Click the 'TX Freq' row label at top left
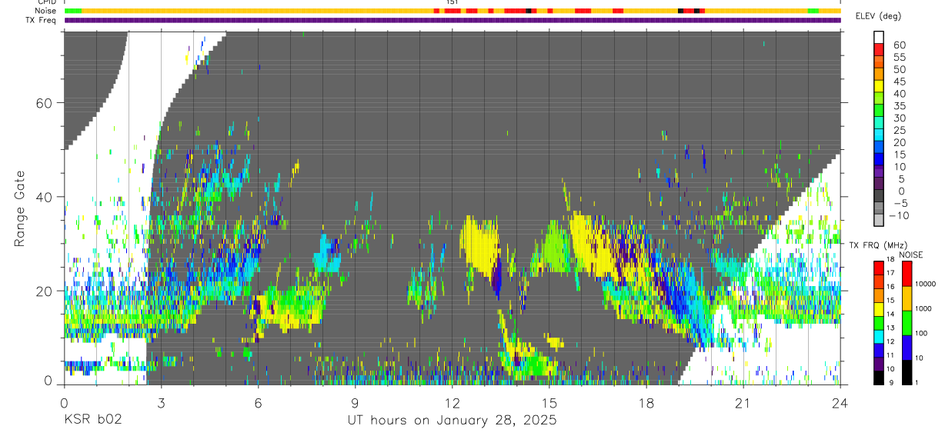This screenshot has height=436, width=945. 42,20
